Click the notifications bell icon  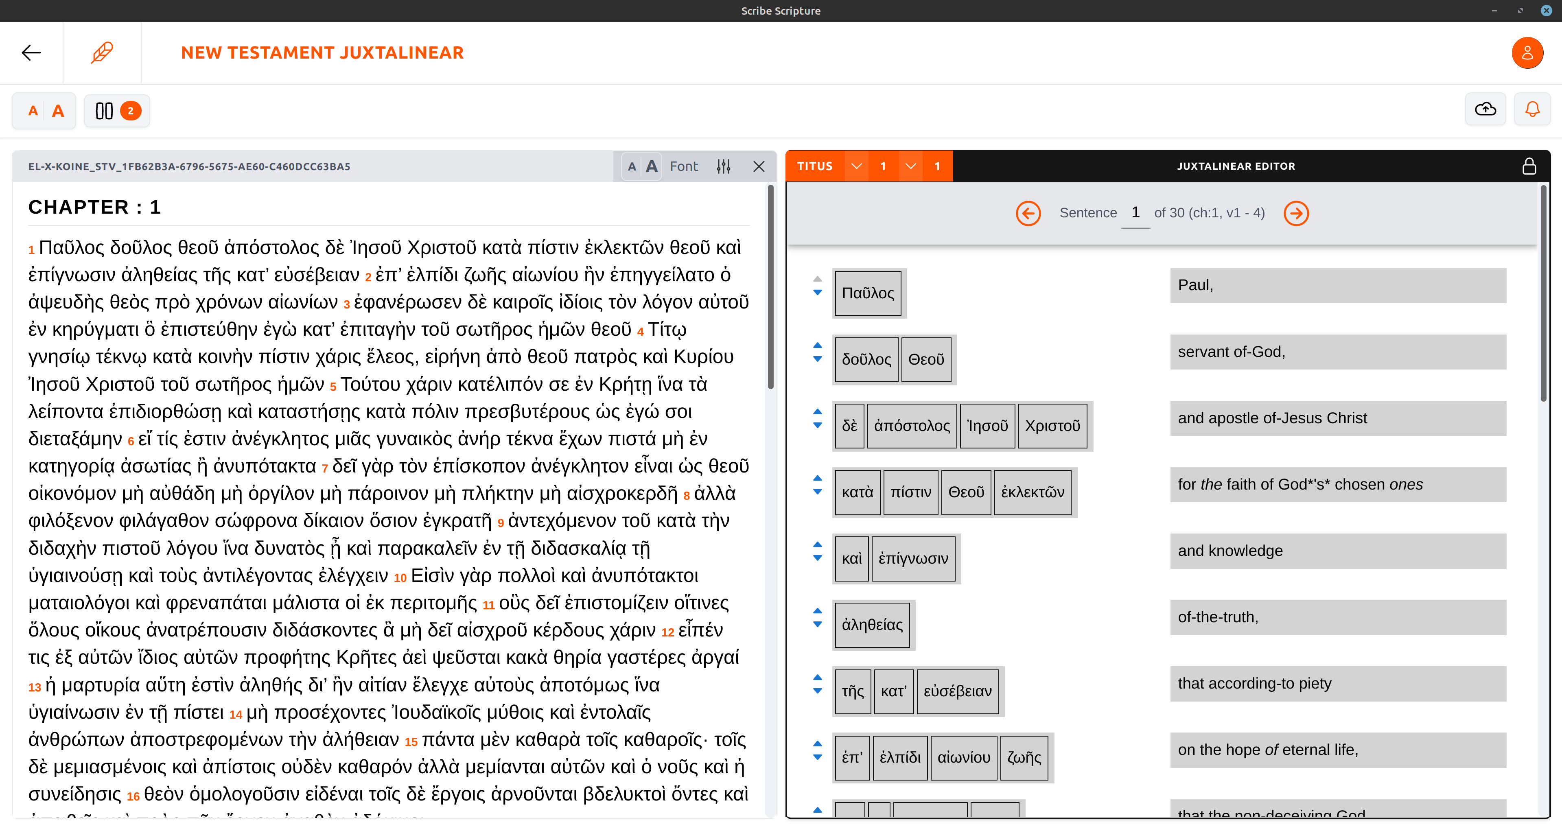click(x=1533, y=111)
